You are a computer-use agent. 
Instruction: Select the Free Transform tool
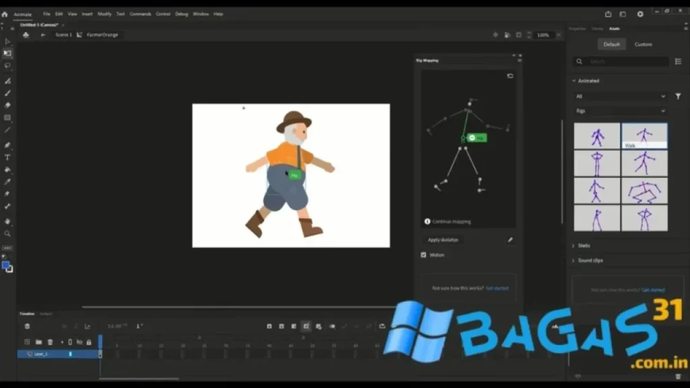coord(7,53)
